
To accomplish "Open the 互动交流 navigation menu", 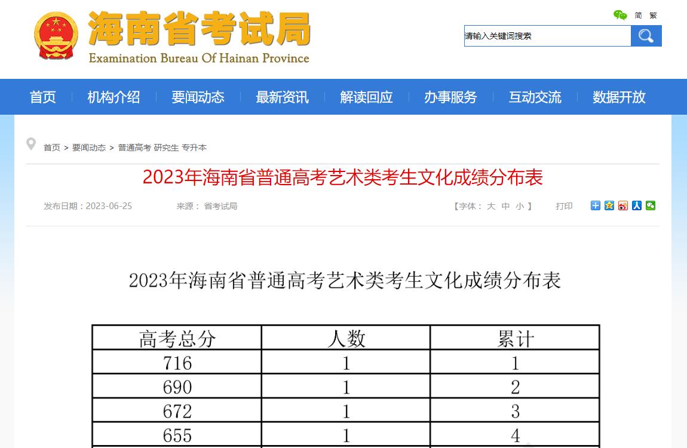I will [535, 97].
